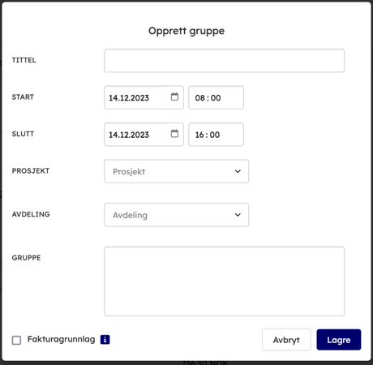Screen dimensions: 373x365
Task: Click the START date field 14.12.2023
Action: coord(135,97)
